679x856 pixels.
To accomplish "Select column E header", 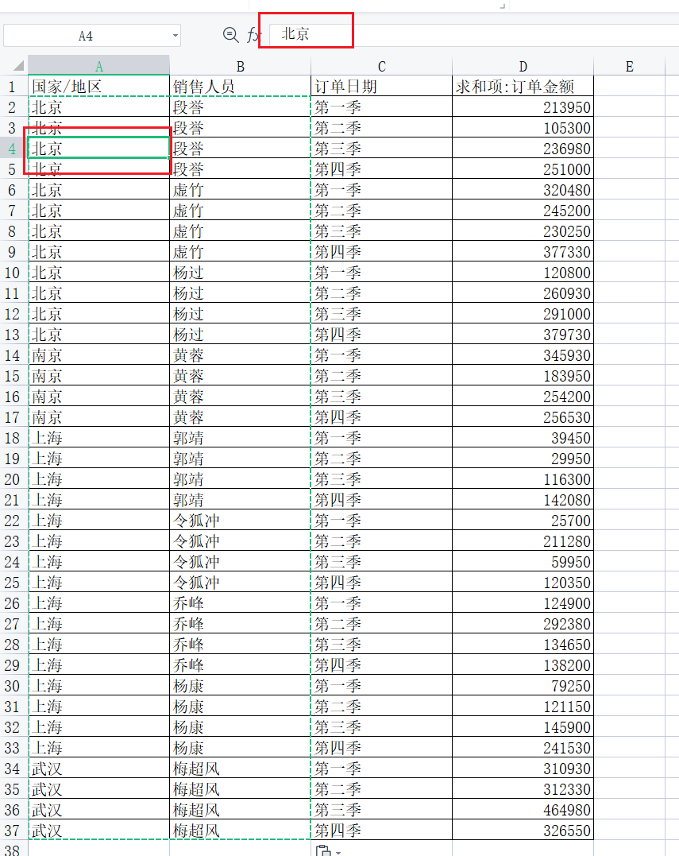I will pyautogui.click(x=629, y=66).
